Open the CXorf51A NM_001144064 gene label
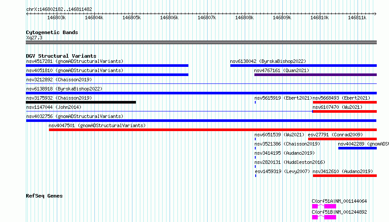The image size is (389, 222). coord(339,201)
